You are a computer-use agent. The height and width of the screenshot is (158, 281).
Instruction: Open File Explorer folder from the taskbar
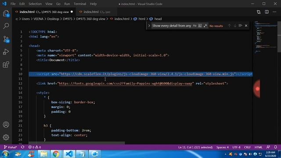[x=43, y=154]
